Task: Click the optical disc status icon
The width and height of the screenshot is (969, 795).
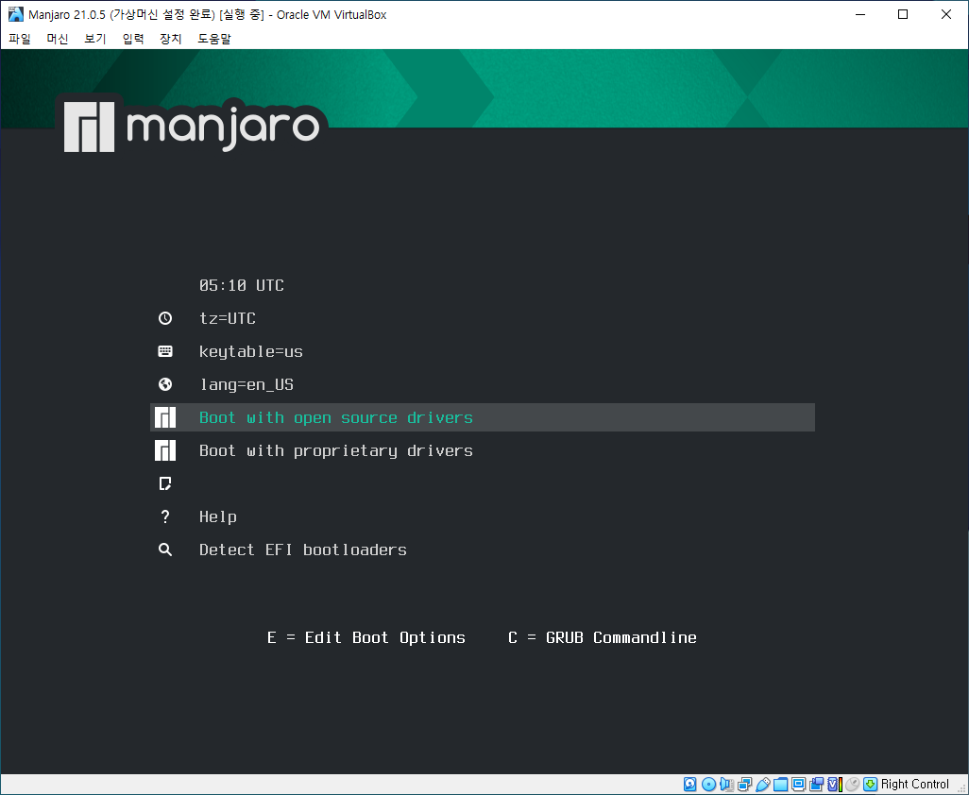Action: pos(709,785)
